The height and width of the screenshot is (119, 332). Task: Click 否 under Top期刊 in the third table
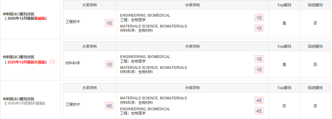(x=284, y=106)
